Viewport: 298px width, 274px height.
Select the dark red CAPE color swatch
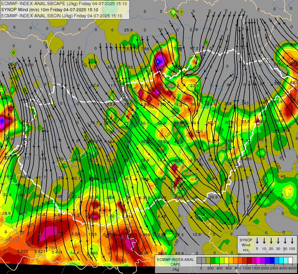[249, 260]
